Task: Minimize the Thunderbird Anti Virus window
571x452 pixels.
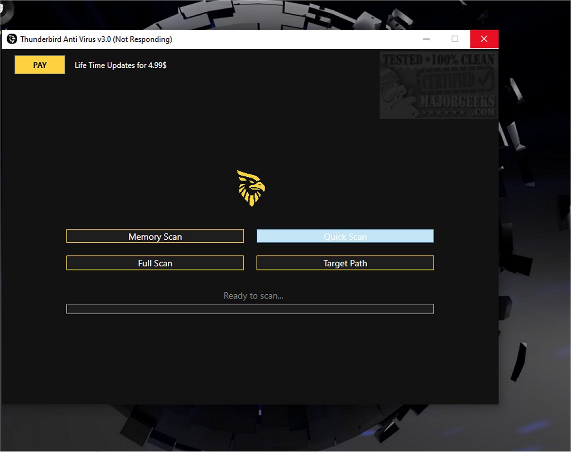Action: pos(426,39)
